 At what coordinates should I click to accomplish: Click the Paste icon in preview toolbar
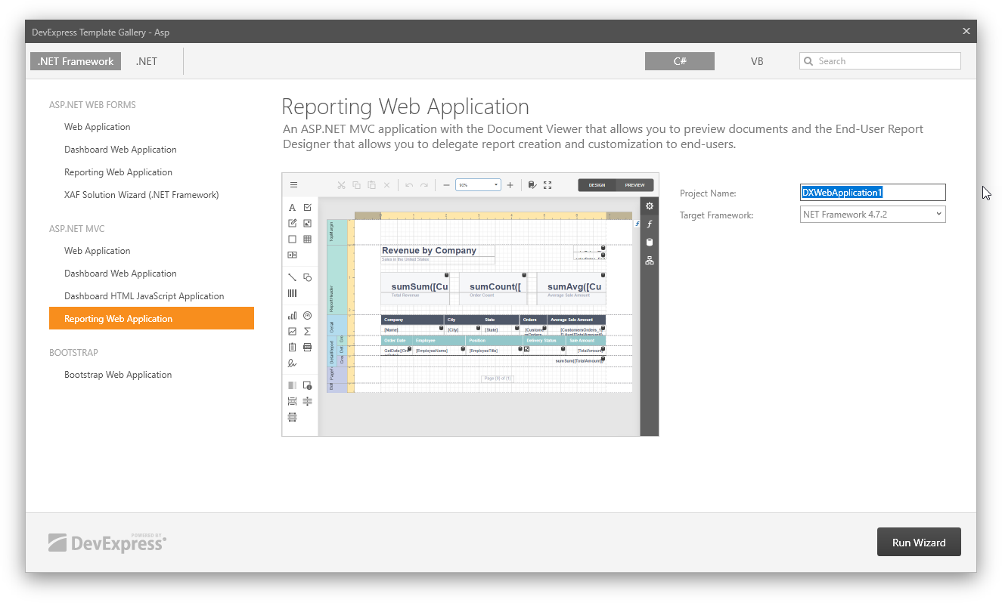(371, 185)
